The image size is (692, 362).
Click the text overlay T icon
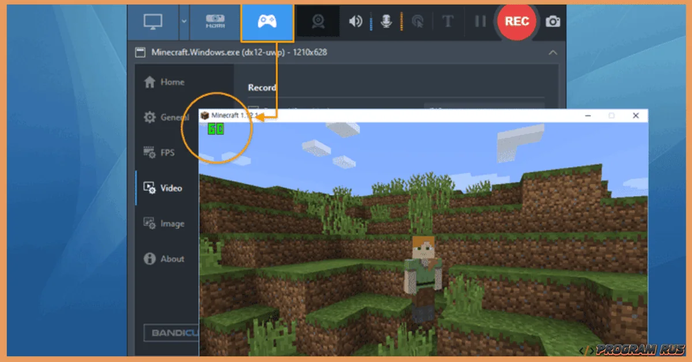[x=447, y=22]
